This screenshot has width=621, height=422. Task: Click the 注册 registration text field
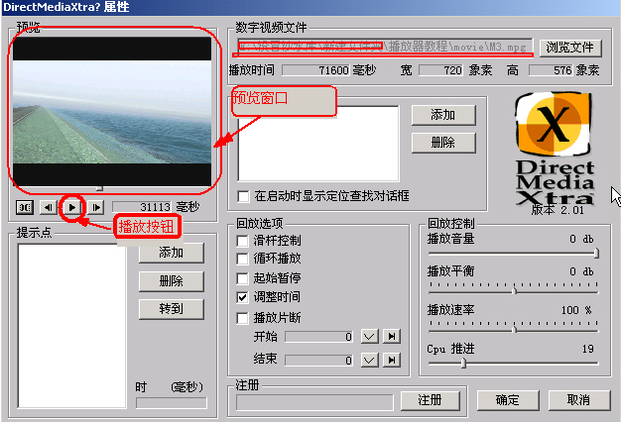[x=314, y=402]
